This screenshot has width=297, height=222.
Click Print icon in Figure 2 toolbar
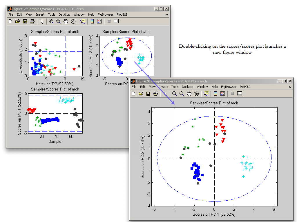32,21
